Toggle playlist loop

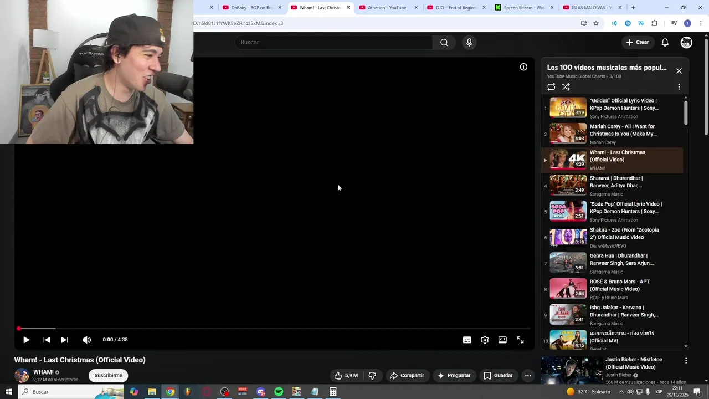tap(551, 87)
